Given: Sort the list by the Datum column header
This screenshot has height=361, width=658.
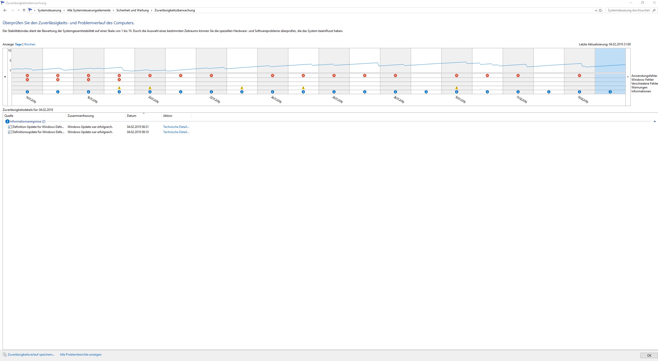Looking at the screenshot, I should pos(132,116).
